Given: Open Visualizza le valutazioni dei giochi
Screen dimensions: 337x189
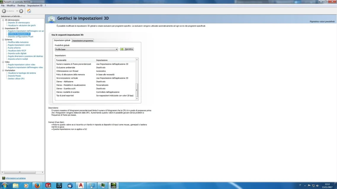Looking at the screenshot, I should tap(22, 25).
